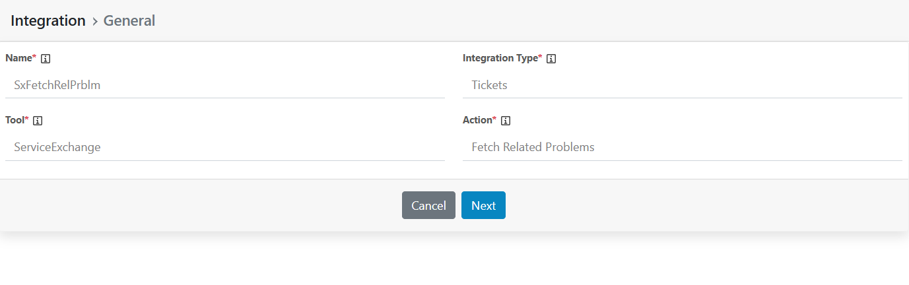Click the Action field label
The image size is (909, 285).
point(477,120)
